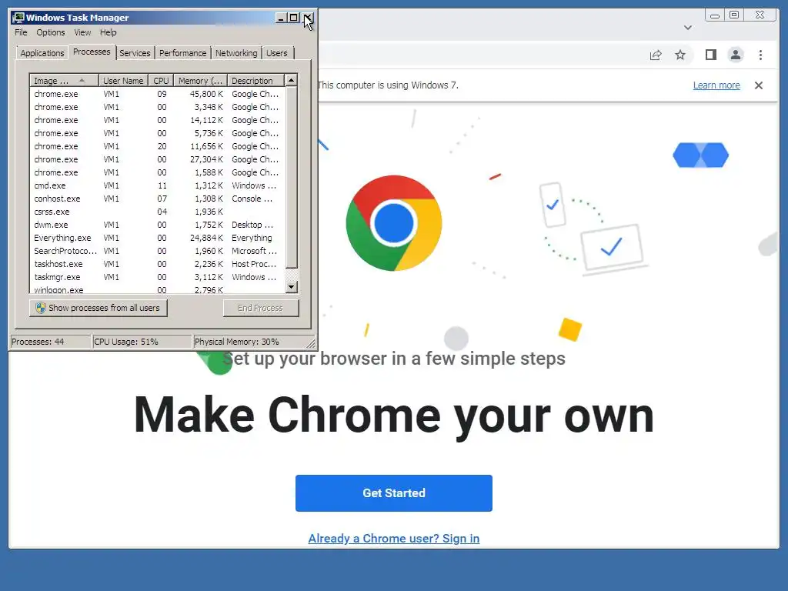Click the End Process button
The width and height of the screenshot is (788, 591).
point(261,308)
